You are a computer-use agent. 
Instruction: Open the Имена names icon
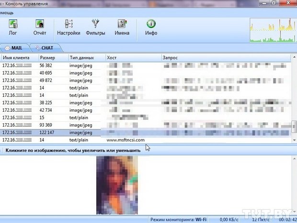(x=122, y=27)
